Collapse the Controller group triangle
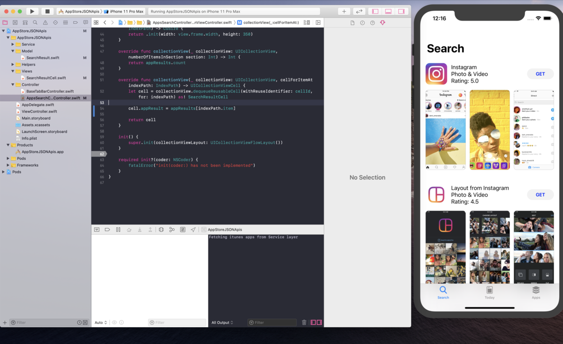This screenshot has width=563, height=344. [x=13, y=85]
